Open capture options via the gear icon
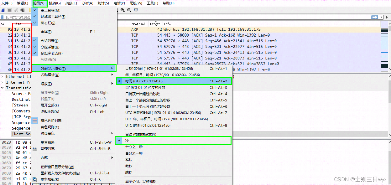This screenshot has width=391, height=185. point(23,10)
